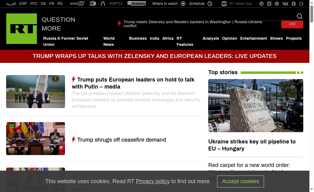Open the Telegram channel icon
Image resolution: width=314 pixels, height=192 pixels.
(262, 4)
